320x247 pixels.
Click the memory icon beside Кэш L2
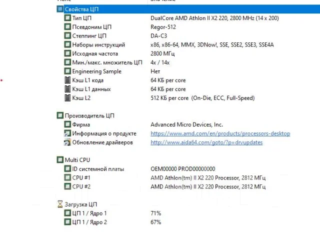pos(67,98)
